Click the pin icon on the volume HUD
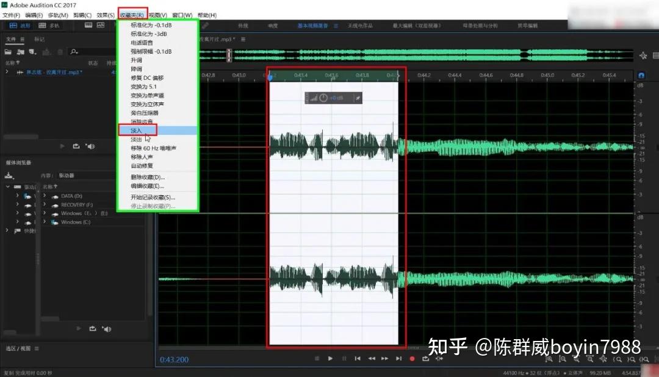This screenshot has width=659, height=377. [x=358, y=98]
